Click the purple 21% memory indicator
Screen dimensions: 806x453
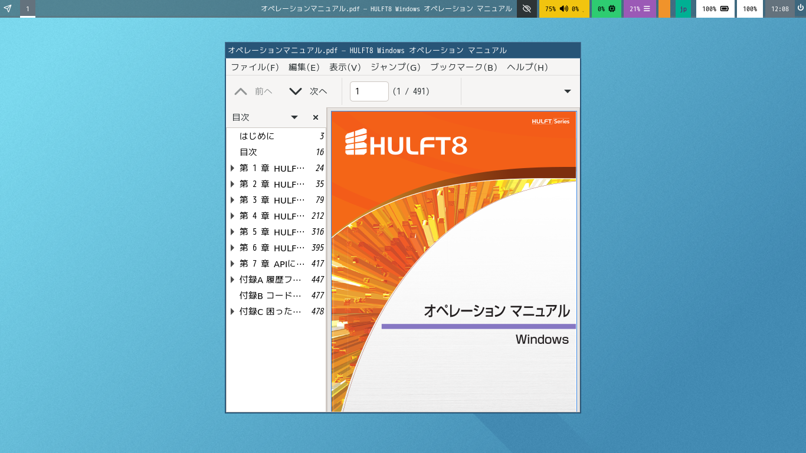640,9
